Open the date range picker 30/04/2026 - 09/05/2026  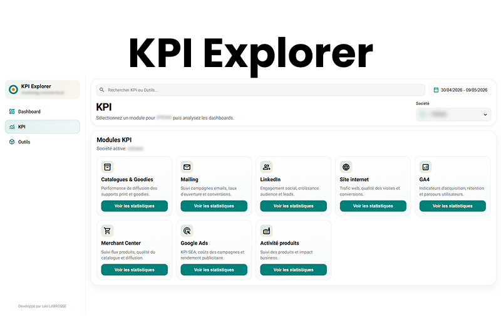click(x=460, y=90)
